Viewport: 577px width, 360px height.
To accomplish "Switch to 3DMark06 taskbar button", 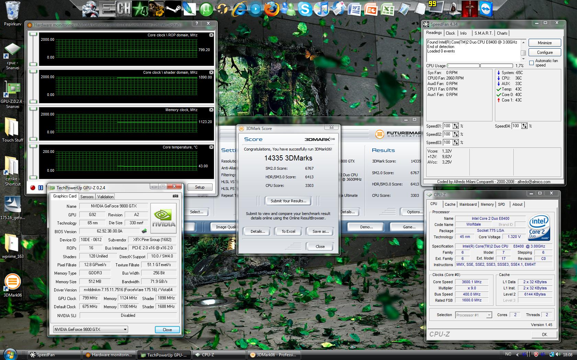I will coord(274,355).
